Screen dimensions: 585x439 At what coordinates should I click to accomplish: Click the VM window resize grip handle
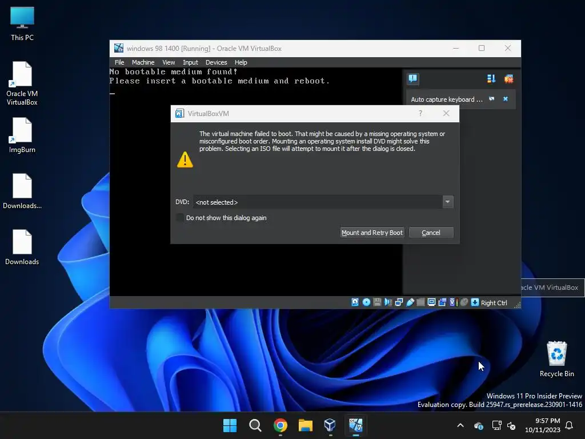tap(517, 305)
